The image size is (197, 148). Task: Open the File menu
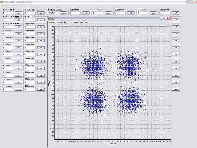pyautogui.click(x=2, y=6)
